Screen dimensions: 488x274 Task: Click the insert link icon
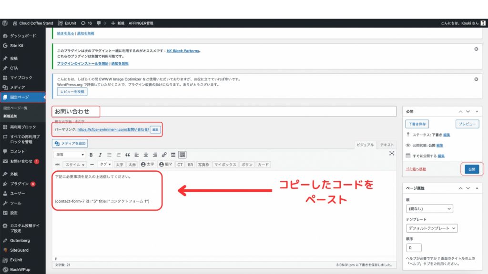pyautogui.click(x=164, y=155)
